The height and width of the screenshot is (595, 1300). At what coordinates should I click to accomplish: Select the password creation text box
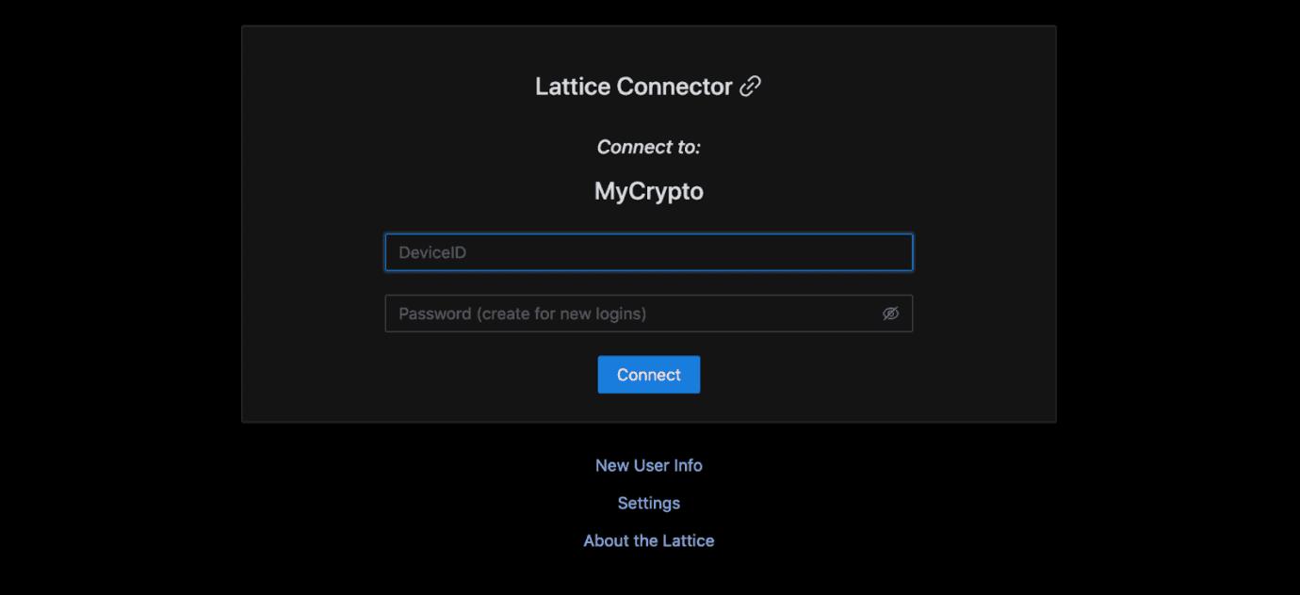pos(649,314)
